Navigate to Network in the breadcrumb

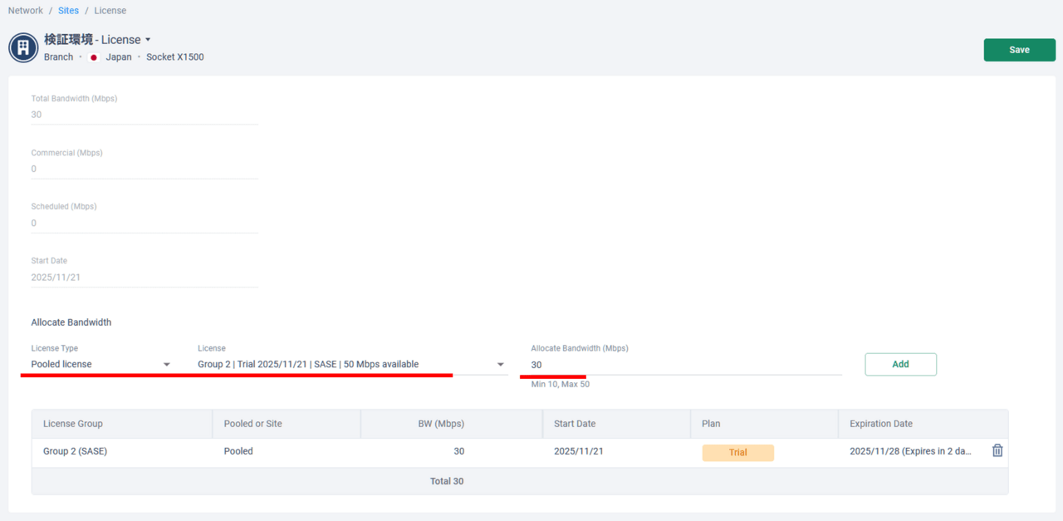(x=25, y=11)
